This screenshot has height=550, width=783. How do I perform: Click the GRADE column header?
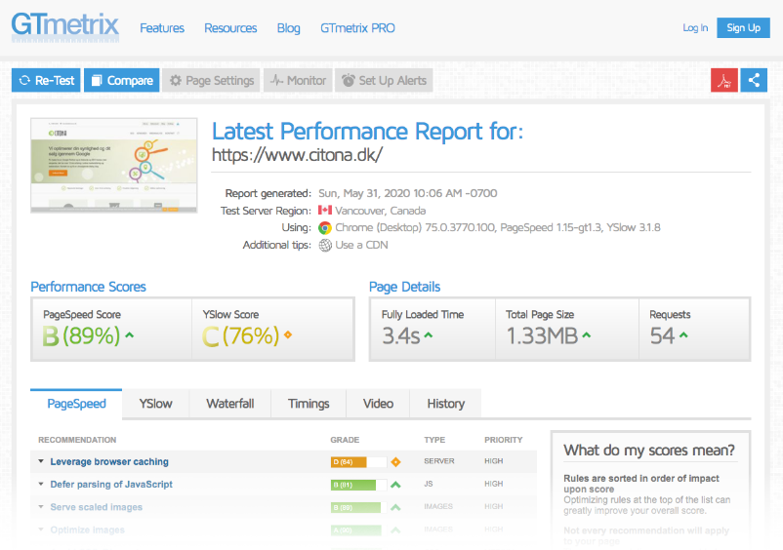click(x=345, y=440)
